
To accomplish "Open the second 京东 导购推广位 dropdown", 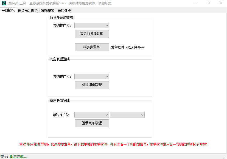I will point(127,115).
